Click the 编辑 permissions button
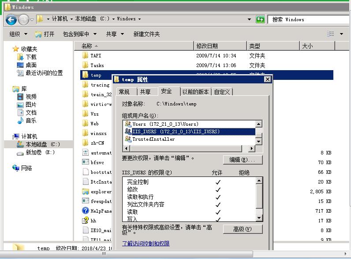351x259 pixels. pos(243,160)
